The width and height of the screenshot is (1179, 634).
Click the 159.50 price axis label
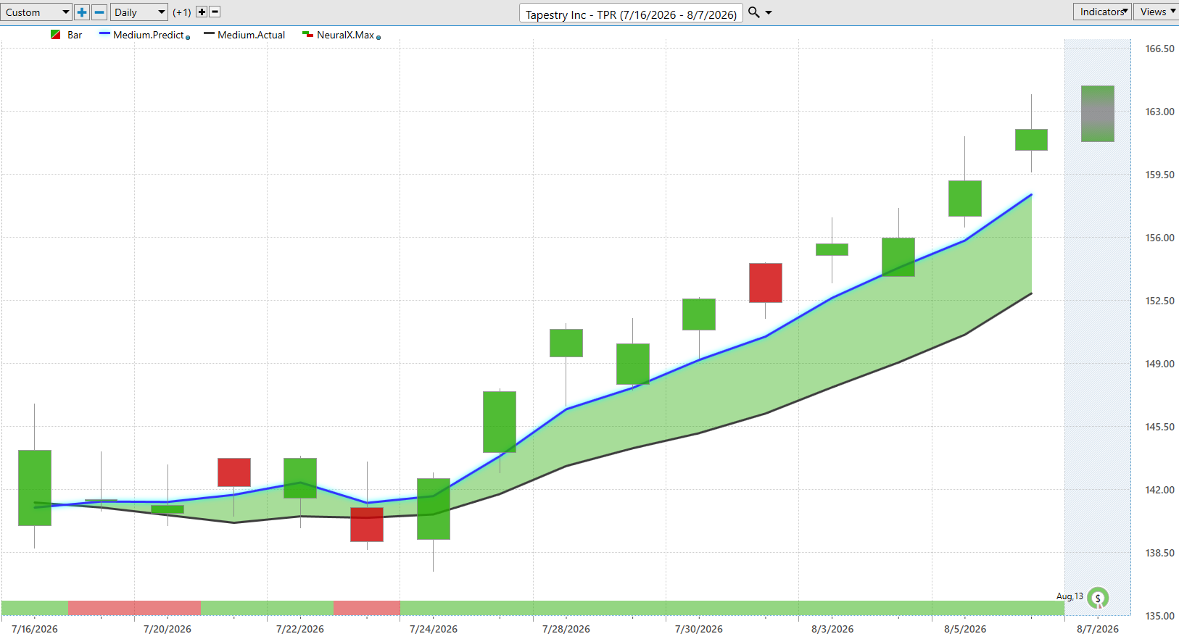tap(1159, 175)
